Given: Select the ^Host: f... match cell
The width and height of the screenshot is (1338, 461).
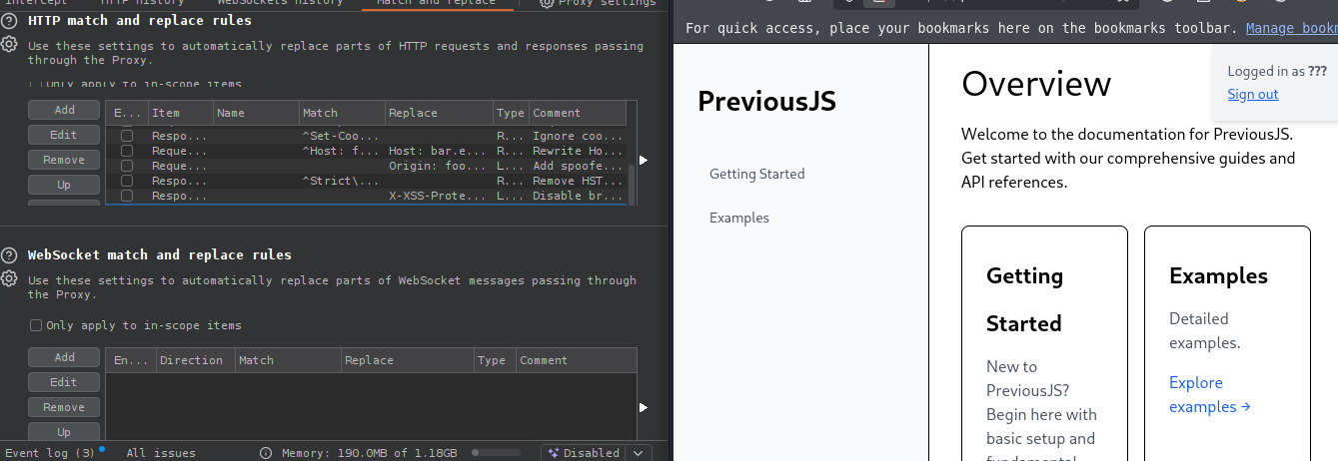Looking at the screenshot, I should [x=342, y=151].
